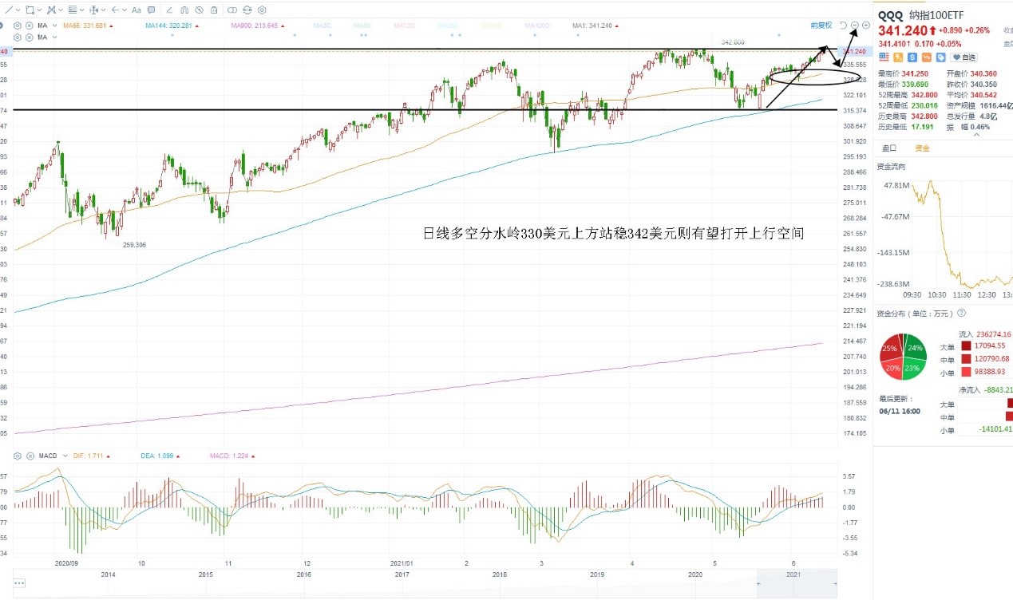Image resolution: width=1013 pixels, height=600 pixels.
Task: Add QQQ to 自选 watchlist
Action: coord(964,57)
